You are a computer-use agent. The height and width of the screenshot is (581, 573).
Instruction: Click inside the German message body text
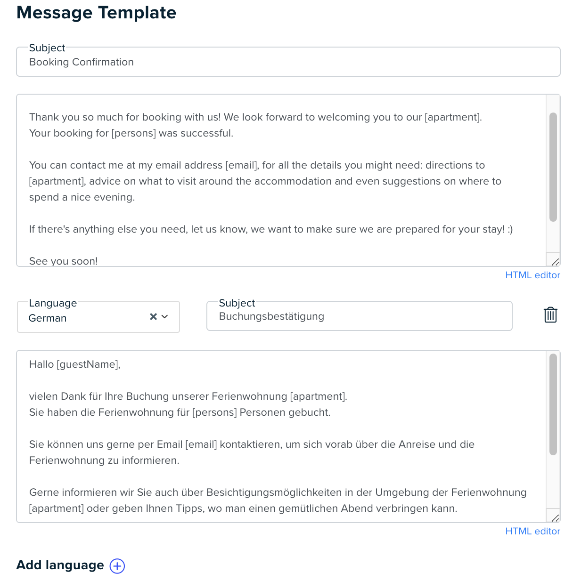coord(281,436)
